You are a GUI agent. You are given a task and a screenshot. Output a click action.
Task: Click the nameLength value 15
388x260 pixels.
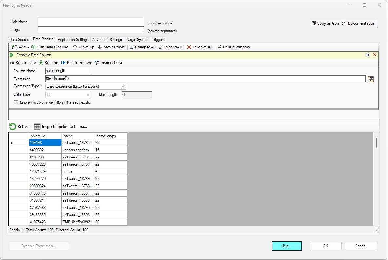coord(111,150)
